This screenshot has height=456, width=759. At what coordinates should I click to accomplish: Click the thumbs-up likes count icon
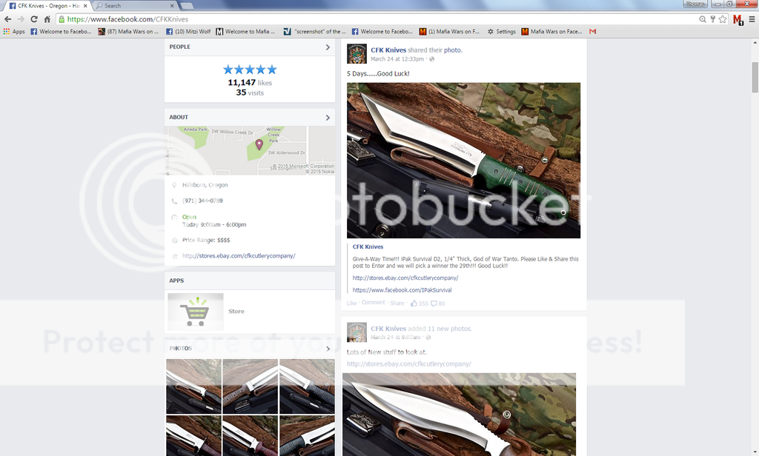(414, 304)
